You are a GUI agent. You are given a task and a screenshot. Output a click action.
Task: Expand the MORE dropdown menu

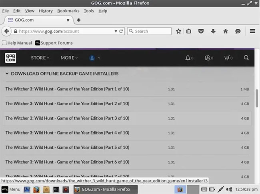[x=69, y=58]
